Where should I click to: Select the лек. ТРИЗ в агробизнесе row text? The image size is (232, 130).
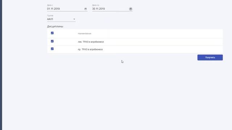[91, 42]
